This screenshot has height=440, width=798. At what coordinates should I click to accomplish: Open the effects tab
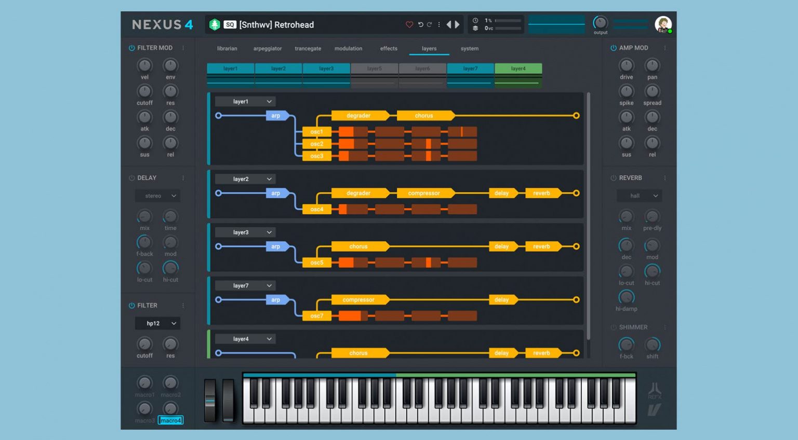pos(389,48)
